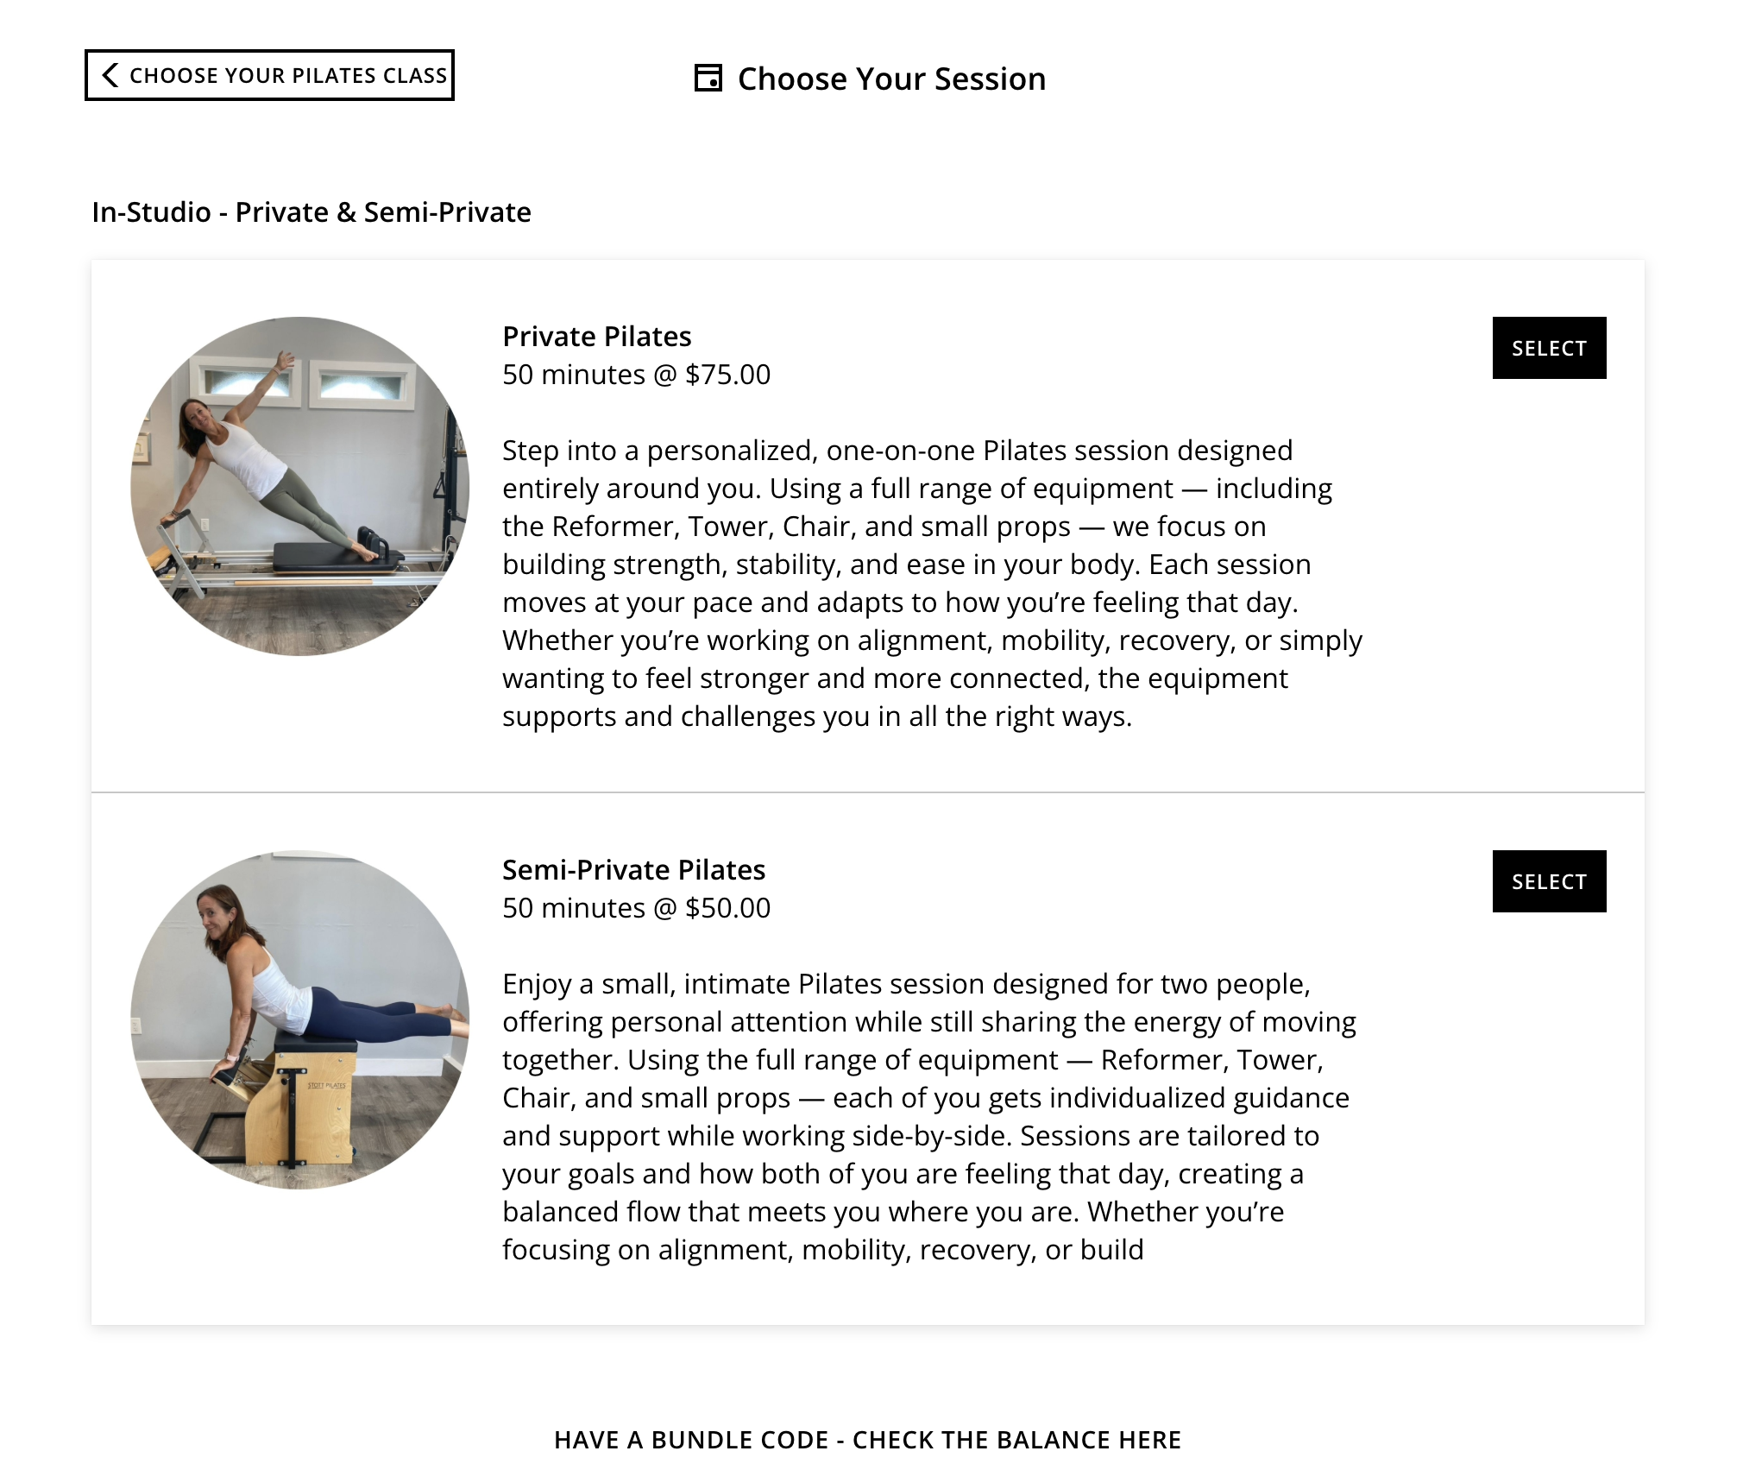The height and width of the screenshot is (1470, 1743).
Task: Open the Semi-Private Pilates chair photo
Action: 300,1019
